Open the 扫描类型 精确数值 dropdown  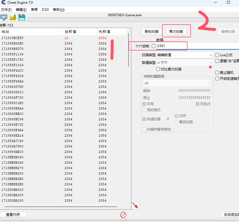coord(185,55)
